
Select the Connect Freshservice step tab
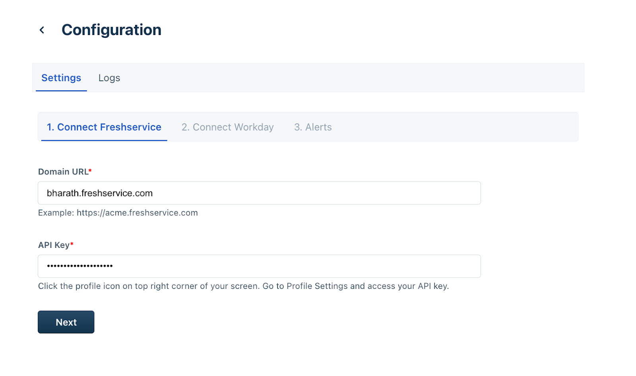(104, 127)
